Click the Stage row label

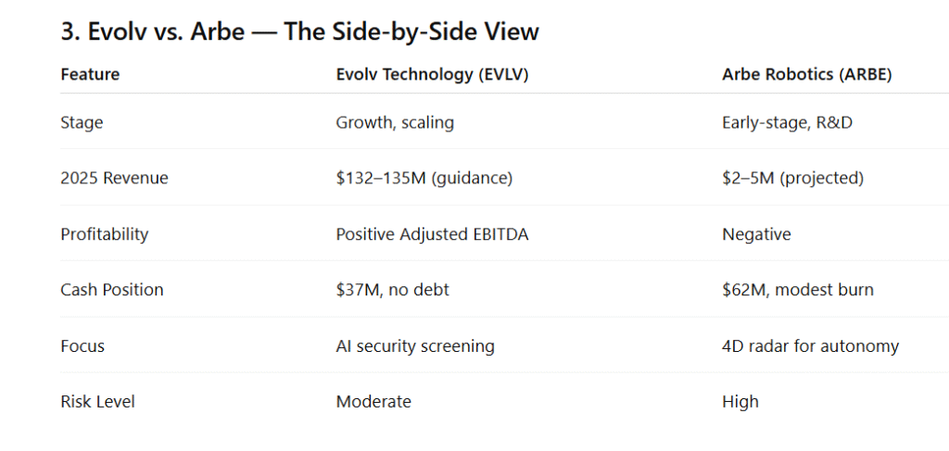coord(82,122)
